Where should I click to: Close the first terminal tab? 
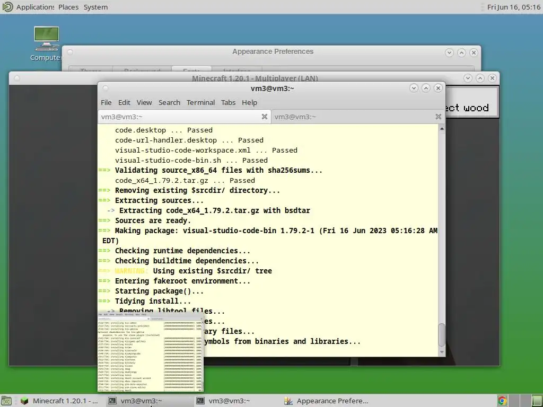click(264, 117)
